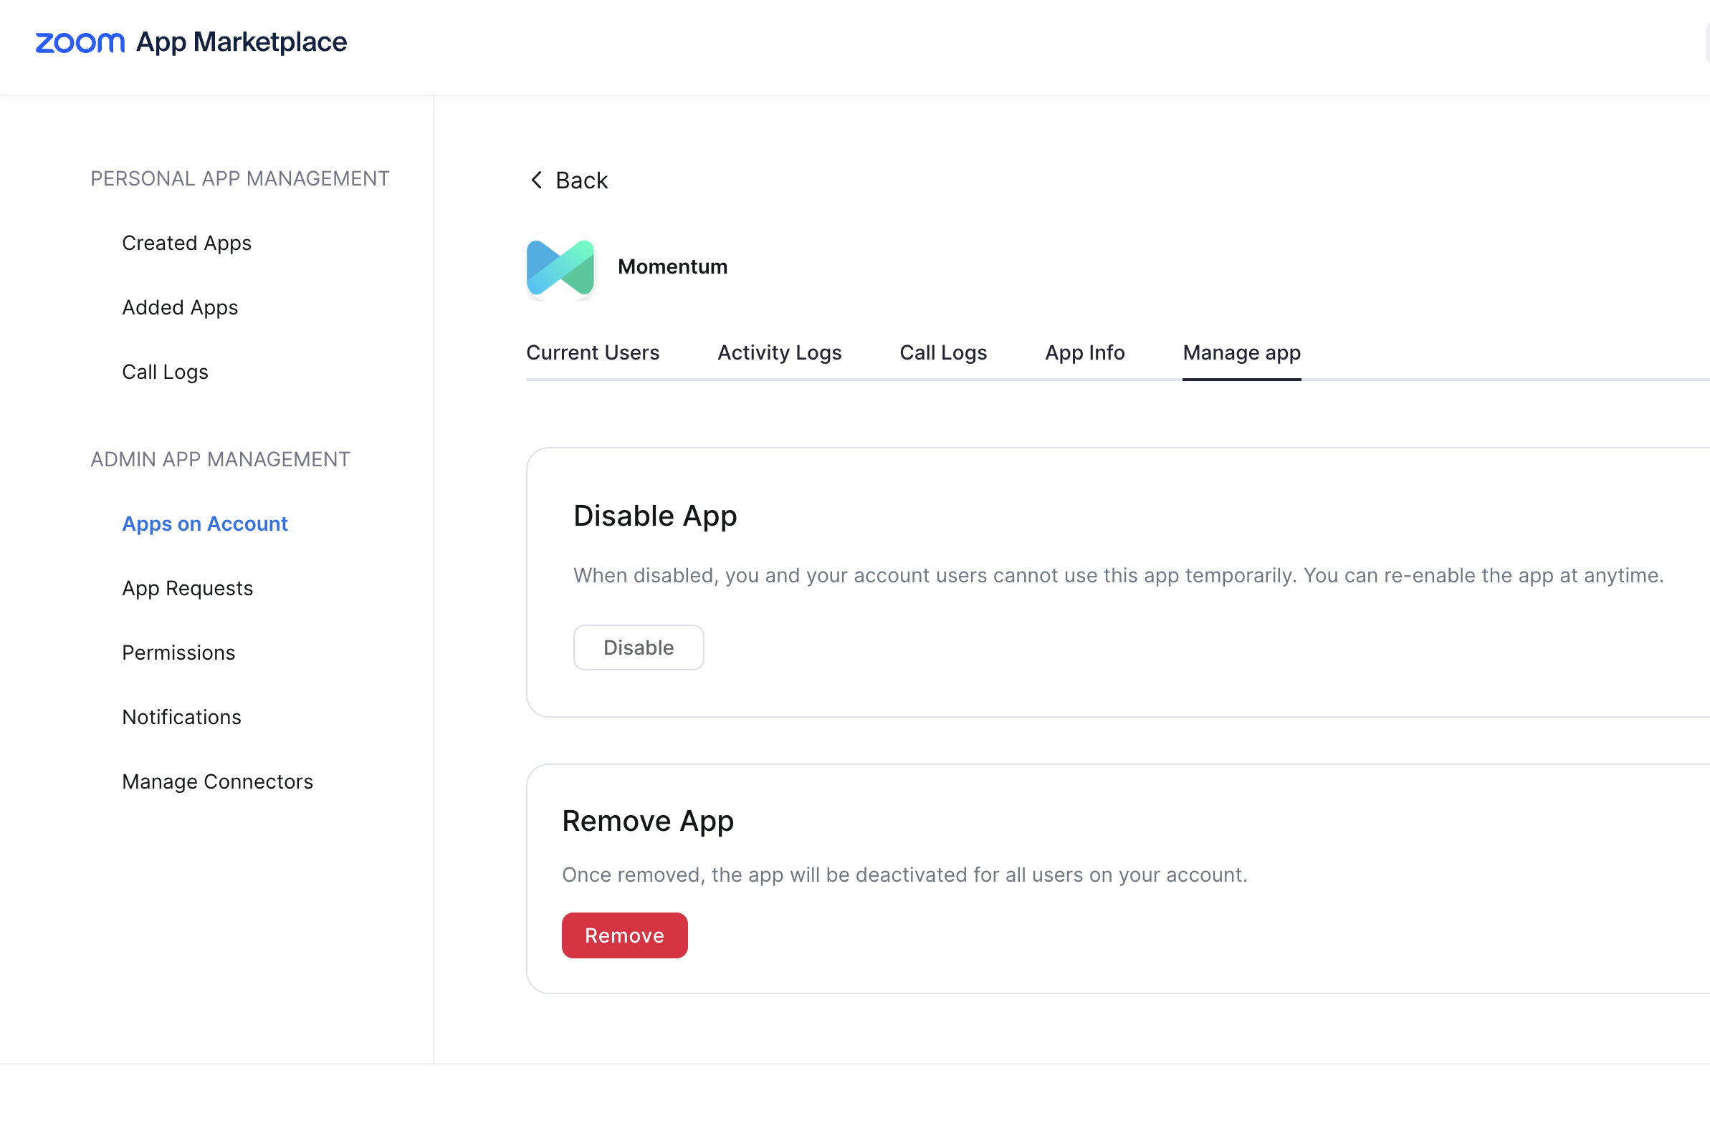Click the Momentum app name heading
The width and height of the screenshot is (1710, 1136).
[673, 266]
